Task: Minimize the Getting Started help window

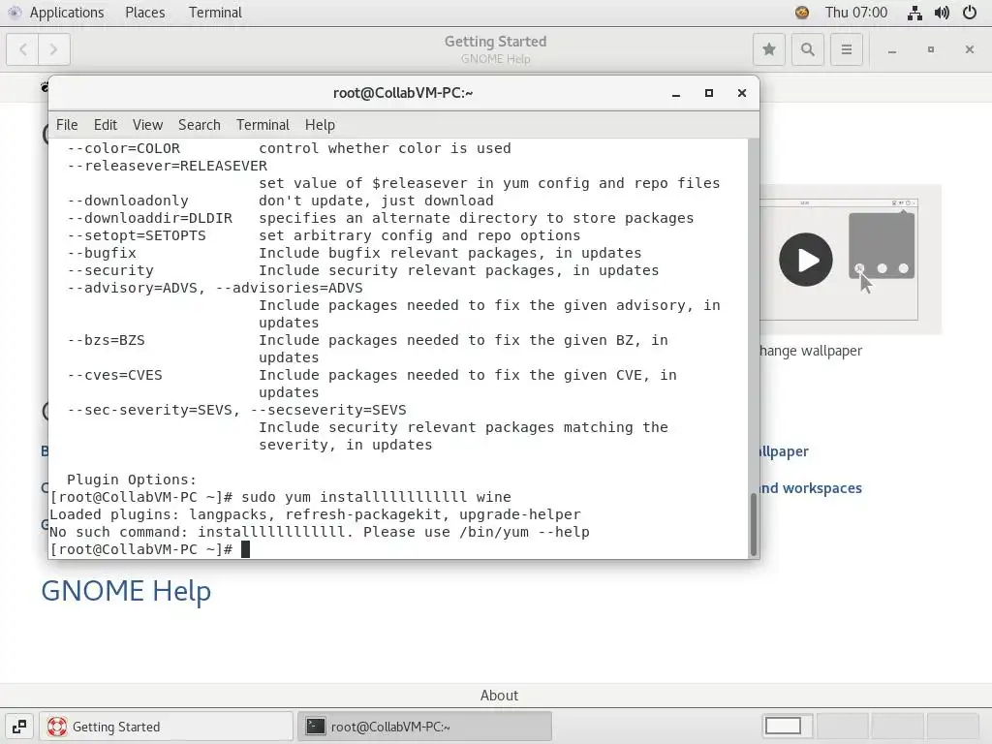Action: click(892, 50)
